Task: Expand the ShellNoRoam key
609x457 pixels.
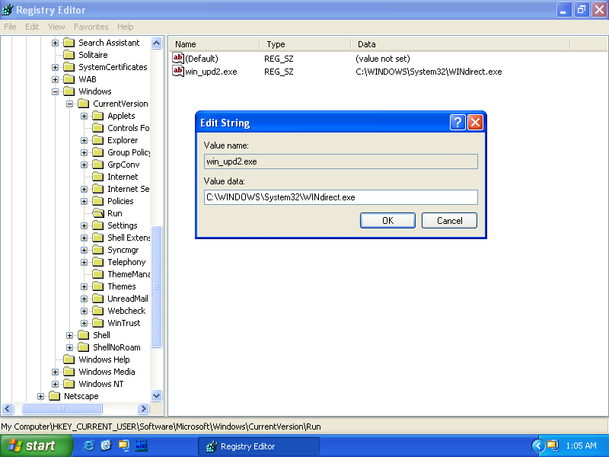Action: point(69,347)
